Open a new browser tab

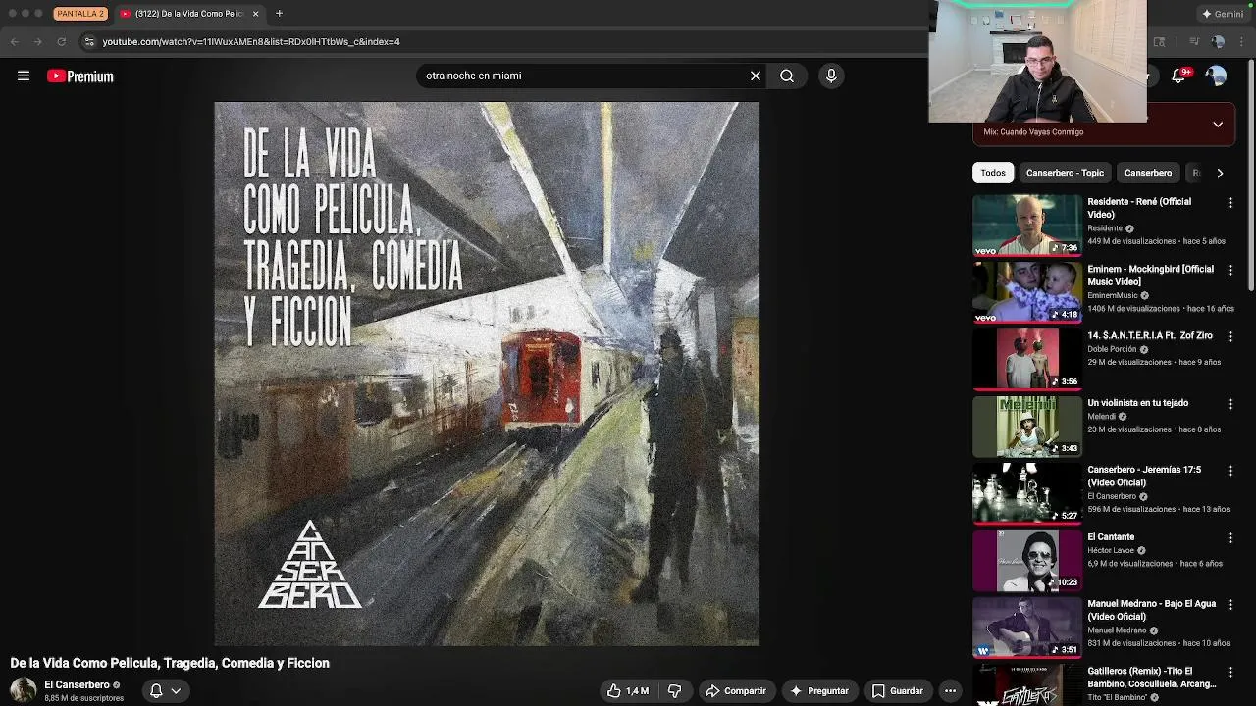[279, 14]
